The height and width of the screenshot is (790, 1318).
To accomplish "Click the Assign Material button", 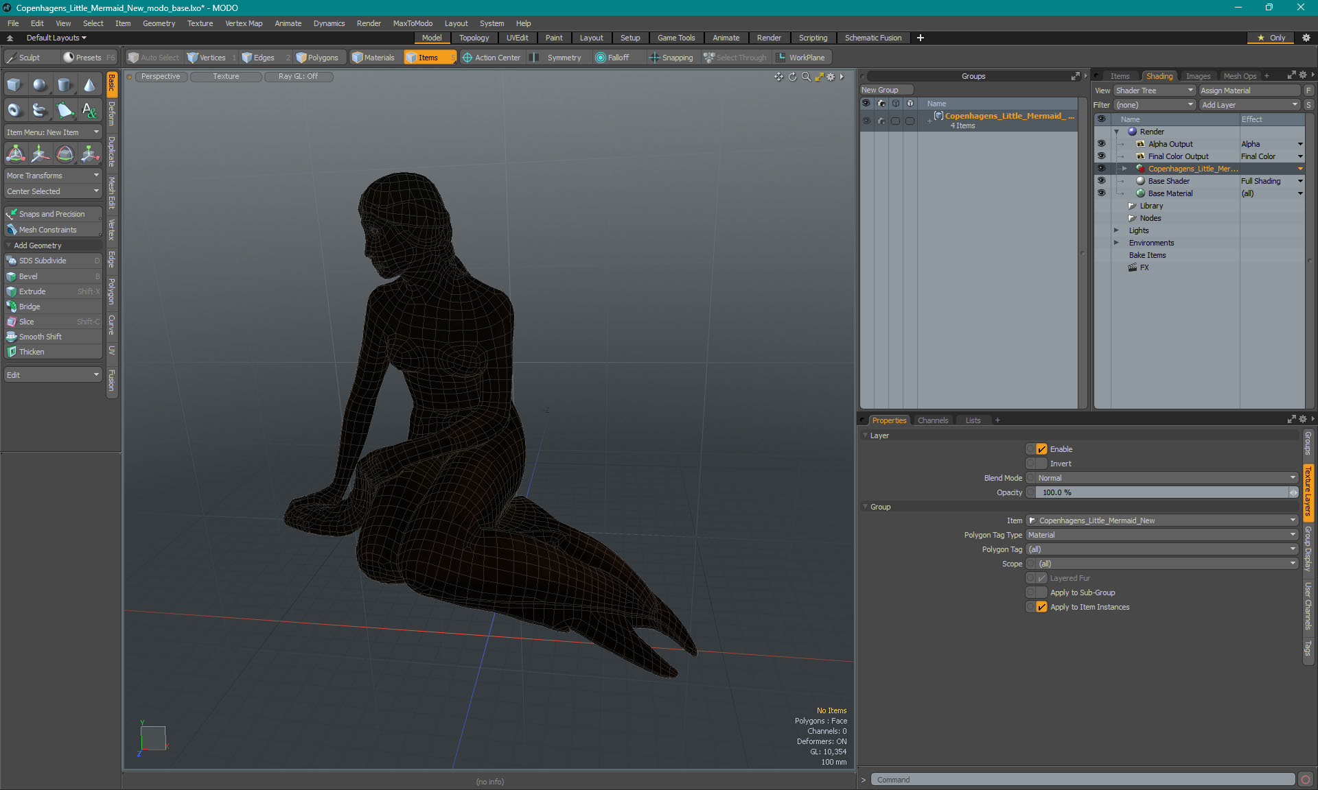I will pyautogui.click(x=1249, y=91).
